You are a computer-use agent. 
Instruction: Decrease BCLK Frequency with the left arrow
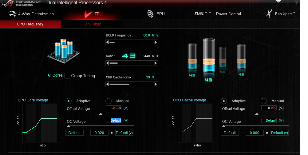click(108, 42)
